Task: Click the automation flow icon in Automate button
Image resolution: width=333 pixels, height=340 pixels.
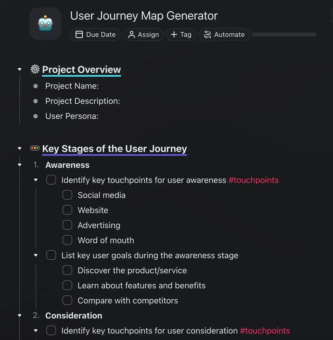Action: 207,34
